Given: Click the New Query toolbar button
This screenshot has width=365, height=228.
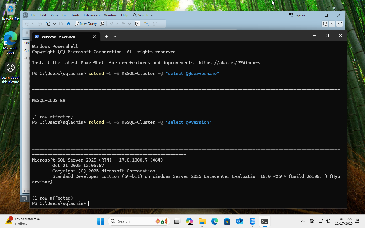Looking at the screenshot, I should pyautogui.click(x=86, y=24).
